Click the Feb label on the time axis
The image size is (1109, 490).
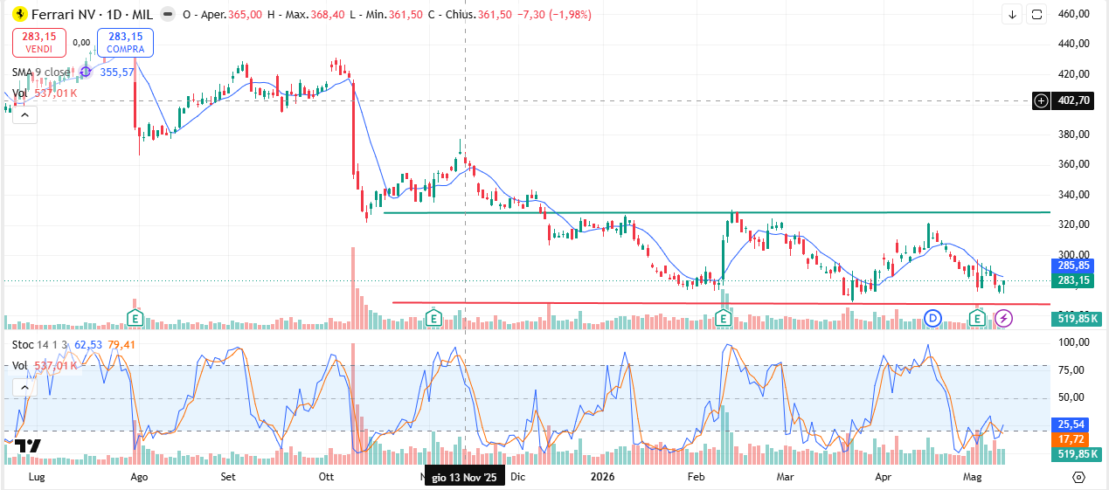tap(696, 477)
